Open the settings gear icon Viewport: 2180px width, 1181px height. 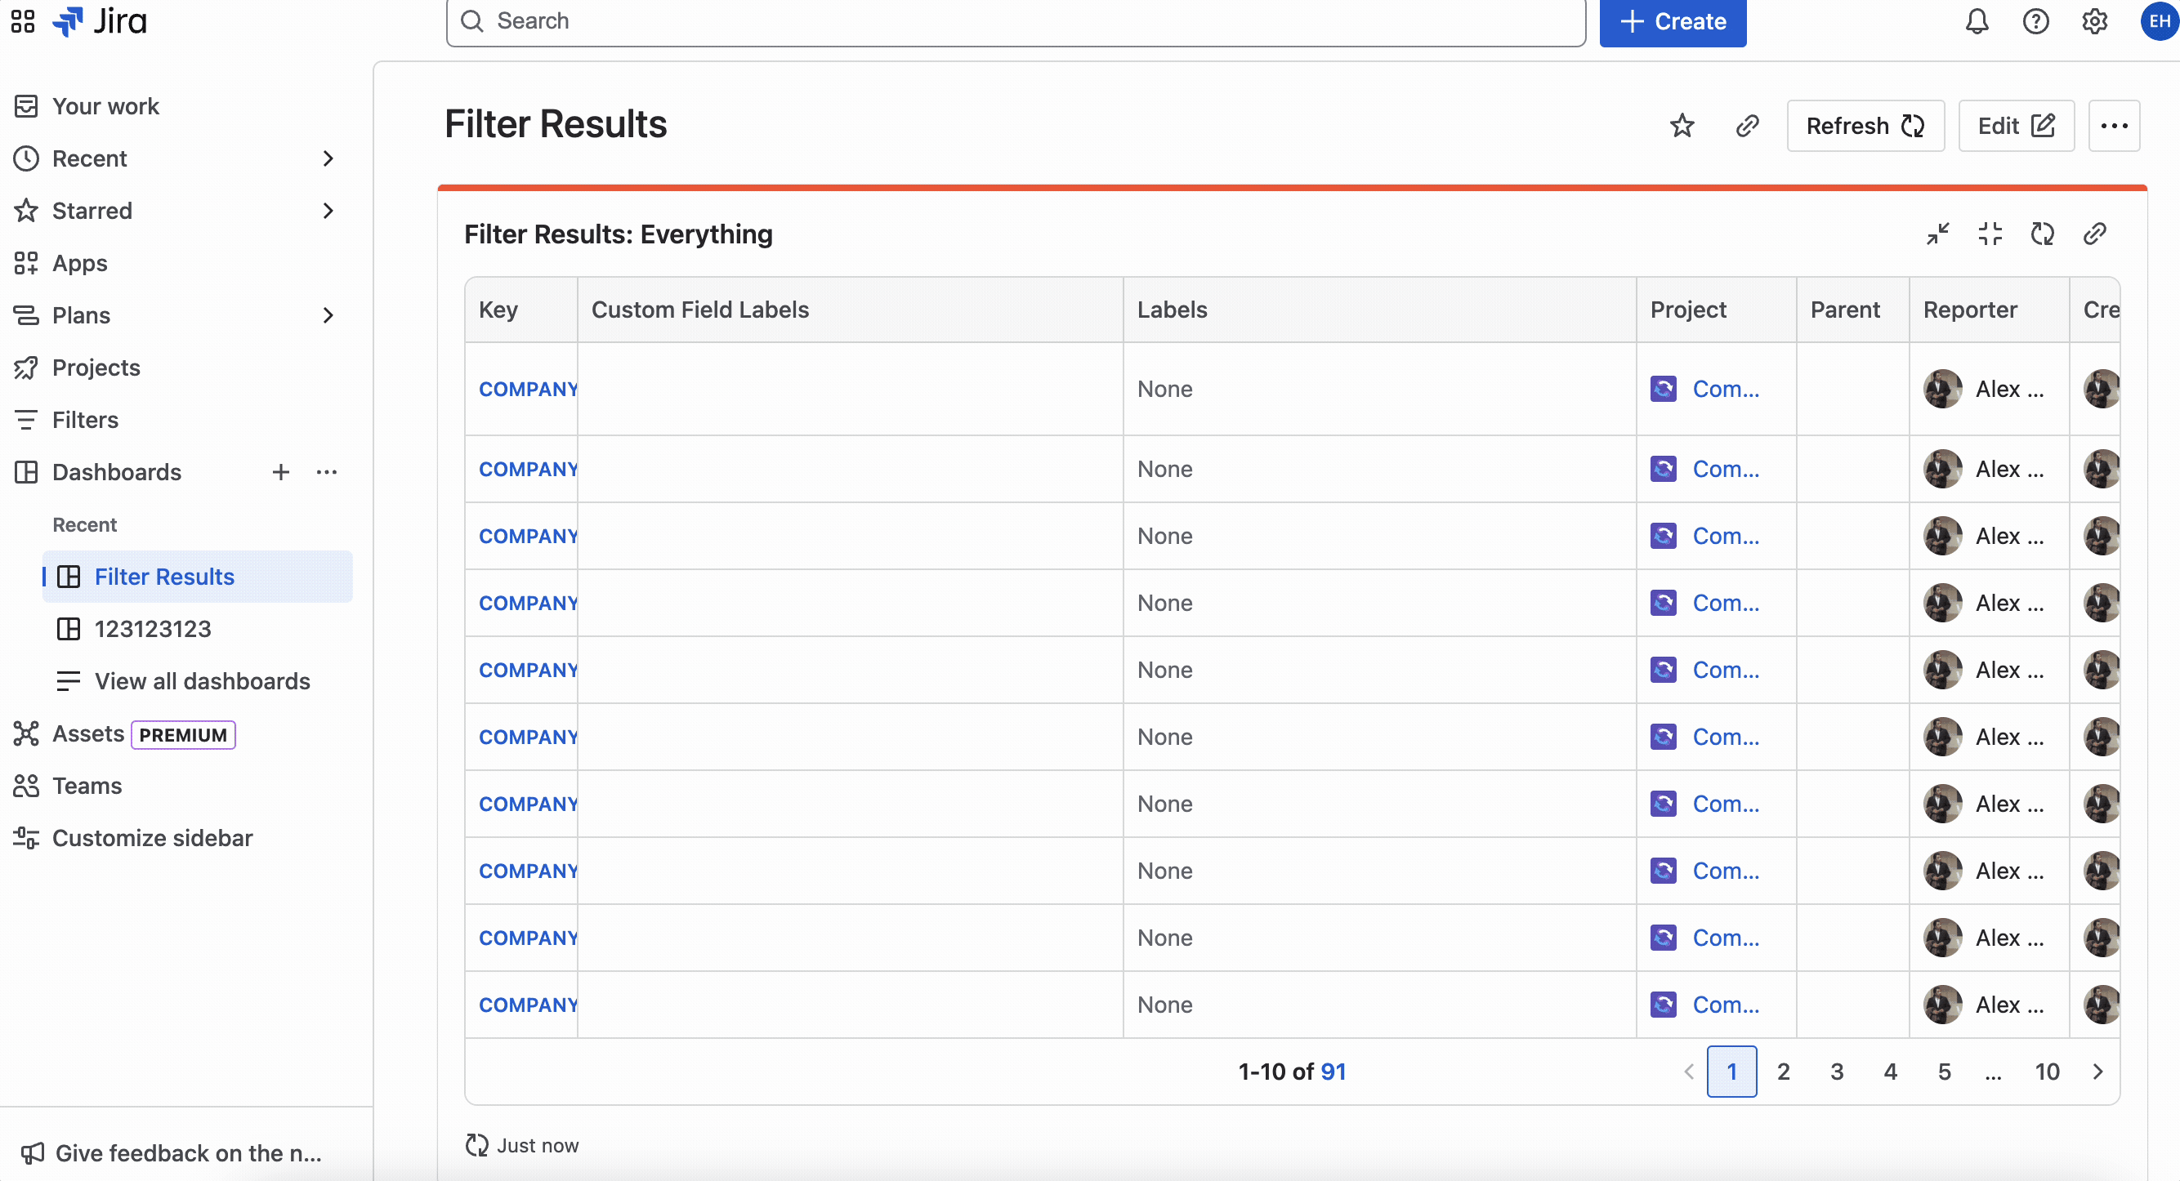click(2094, 21)
